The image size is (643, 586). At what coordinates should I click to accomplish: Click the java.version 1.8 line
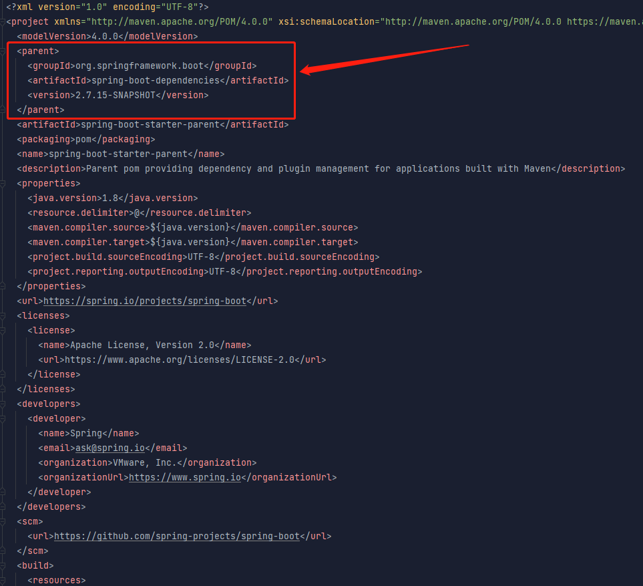point(113,198)
